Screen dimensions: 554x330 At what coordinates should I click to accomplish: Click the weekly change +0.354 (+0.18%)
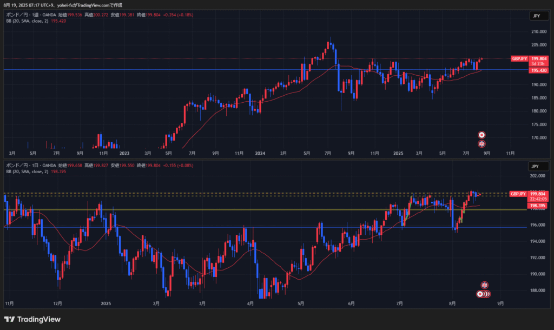pos(178,15)
